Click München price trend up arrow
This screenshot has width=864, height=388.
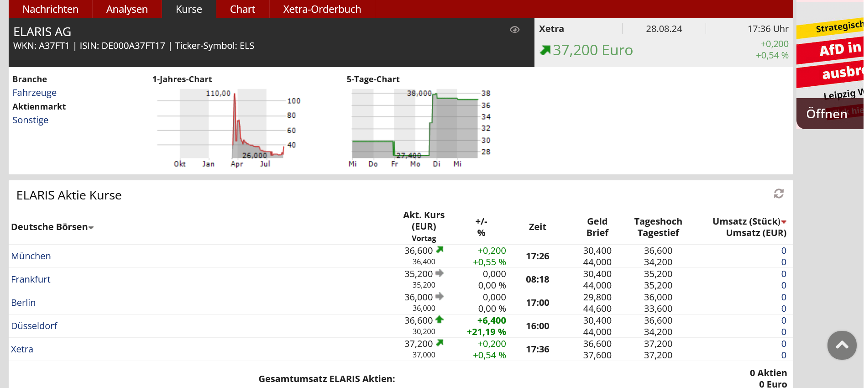click(440, 250)
